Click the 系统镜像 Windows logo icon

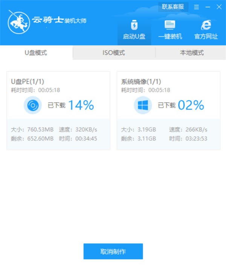143,105
